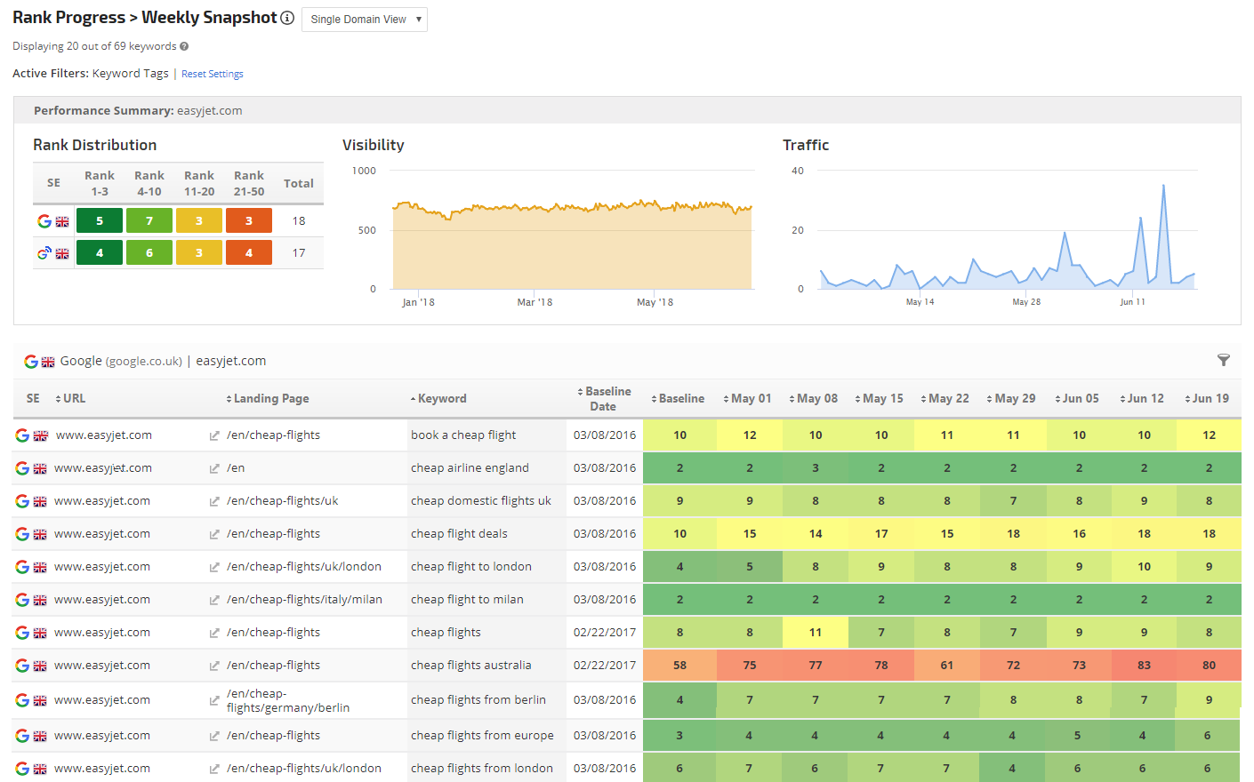Open the Single Domain View dropdown
The height and width of the screenshot is (782, 1254).
pyautogui.click(x=364, y=20)
